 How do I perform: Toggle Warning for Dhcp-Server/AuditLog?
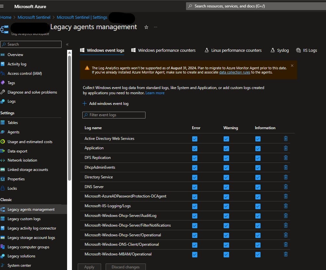point(226,216)
